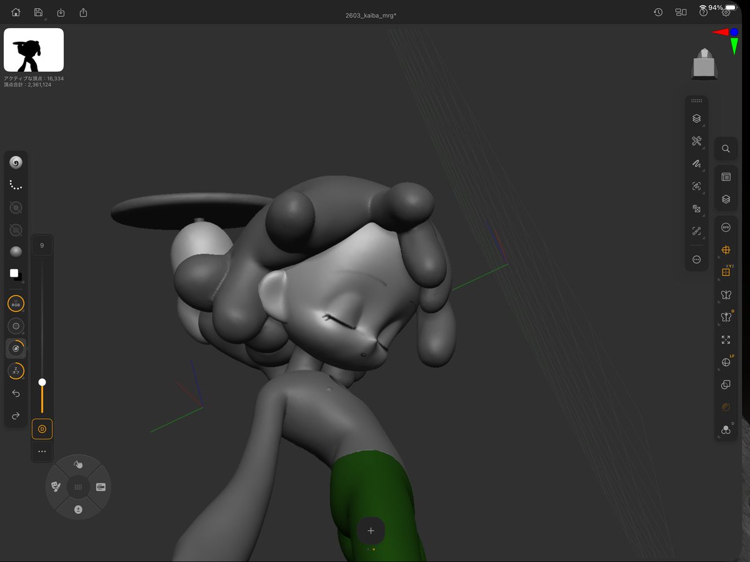750x562 pixels.
Task: Click the frame view arrows icon
Action: click(726, 340)
